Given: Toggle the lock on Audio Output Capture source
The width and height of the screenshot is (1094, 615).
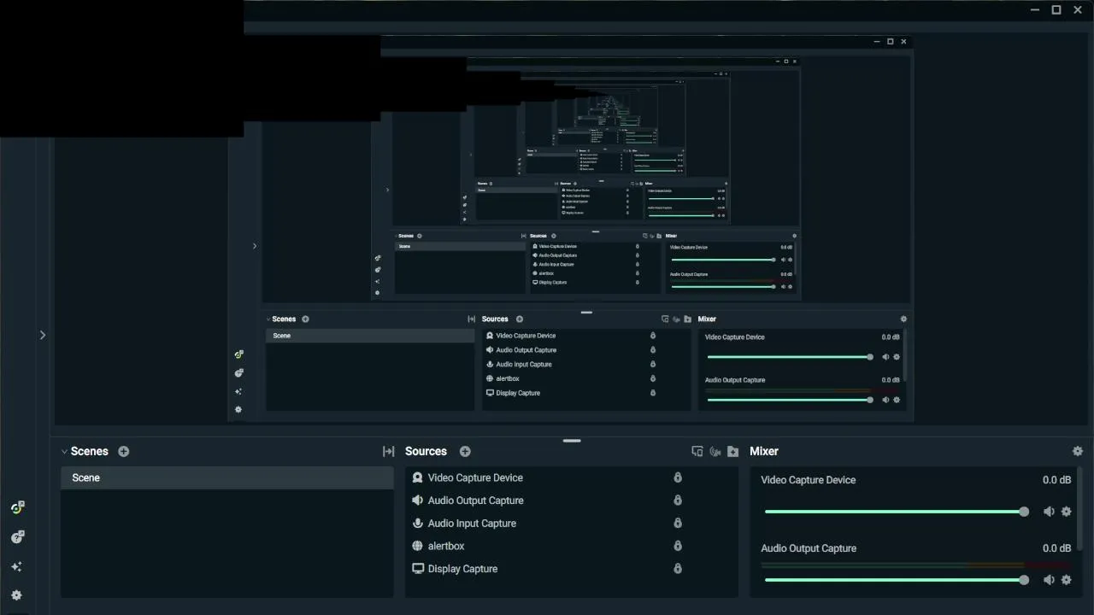Looking at the screenshot, I should pos(678,501).
